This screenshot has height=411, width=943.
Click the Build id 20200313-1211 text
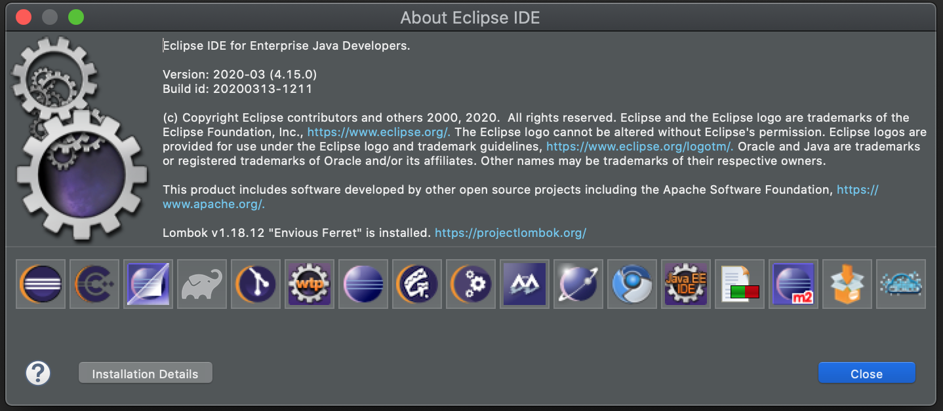(237, 88)
